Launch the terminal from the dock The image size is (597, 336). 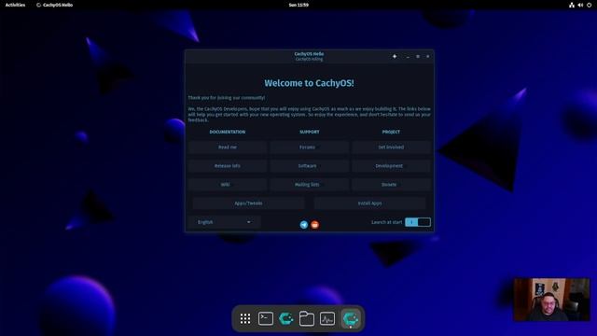[x=265, y=318]
